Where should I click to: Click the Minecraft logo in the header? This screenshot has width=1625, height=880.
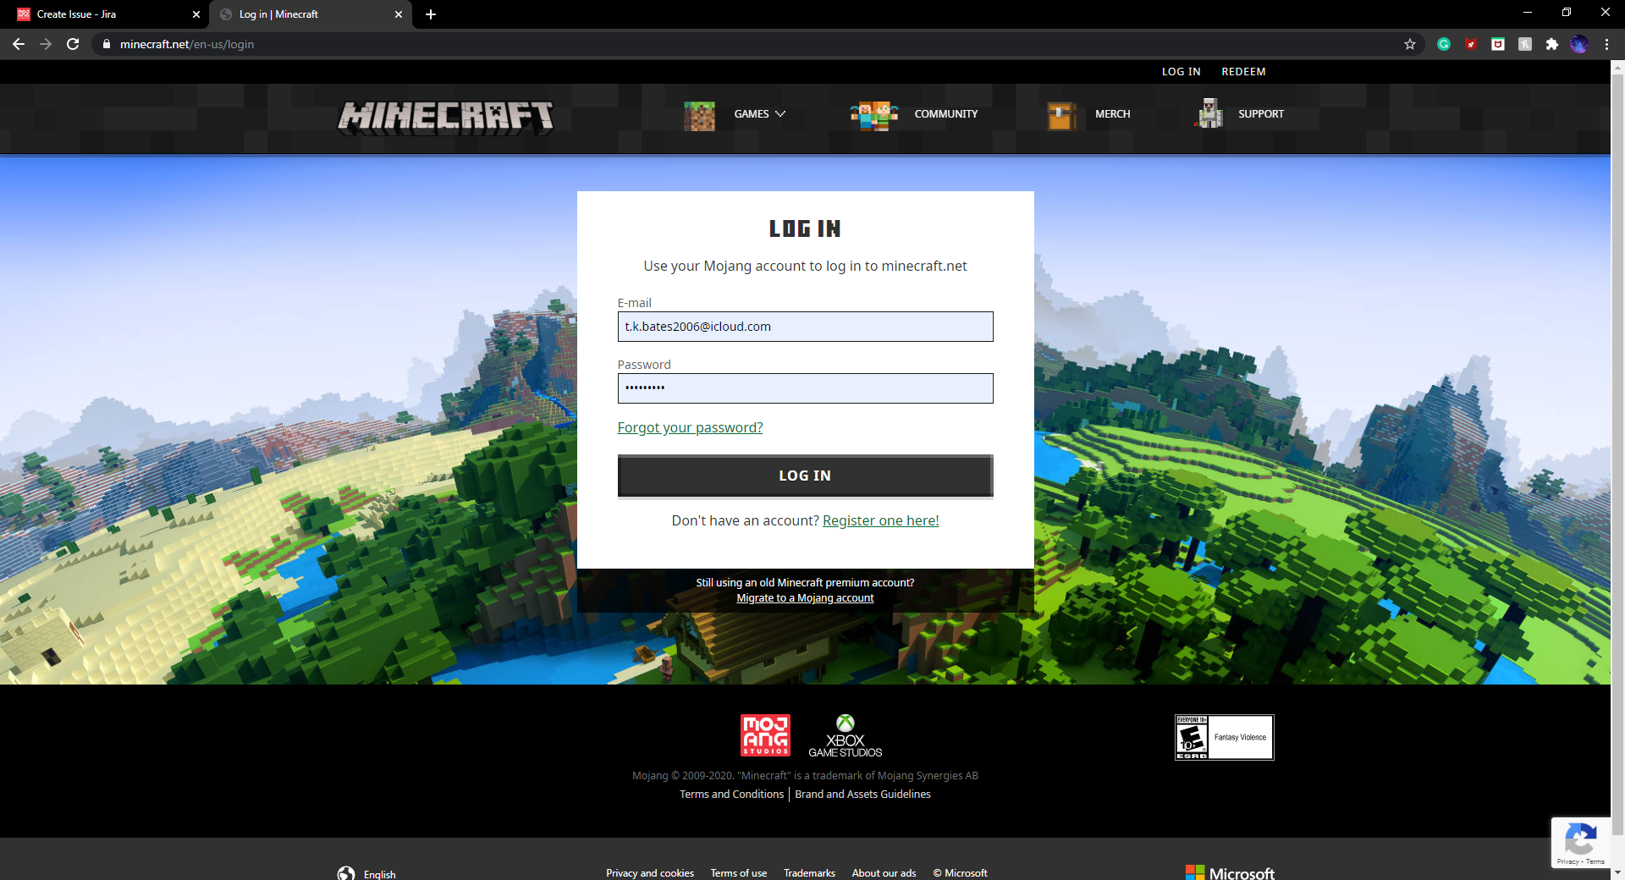tap(446, 118)
